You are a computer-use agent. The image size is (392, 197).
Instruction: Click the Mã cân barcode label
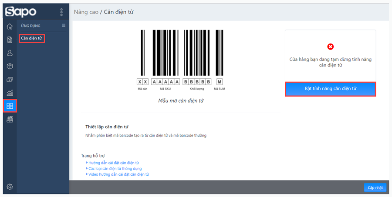click(142, 89)
